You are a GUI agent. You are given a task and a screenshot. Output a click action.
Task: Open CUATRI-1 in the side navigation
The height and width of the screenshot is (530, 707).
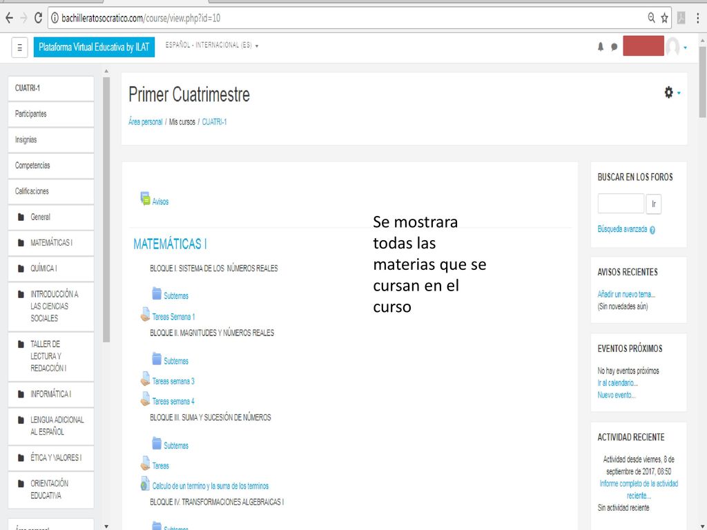(x=51, y=88)
